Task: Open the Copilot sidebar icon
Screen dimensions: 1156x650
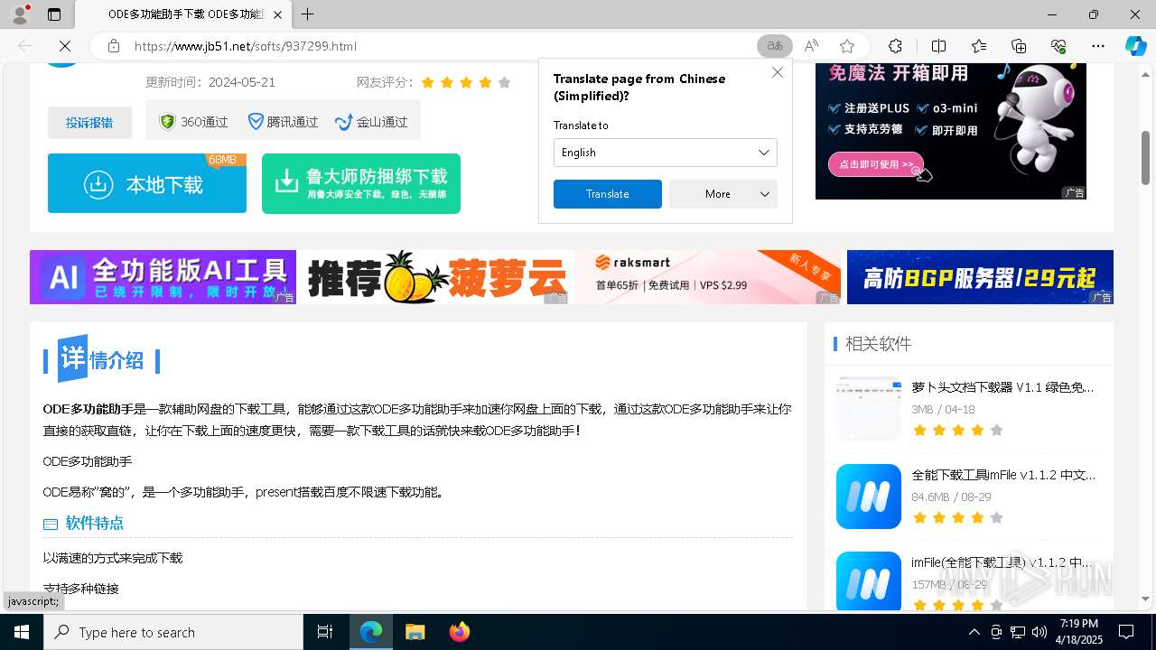Action: (x=1135, y=46)
